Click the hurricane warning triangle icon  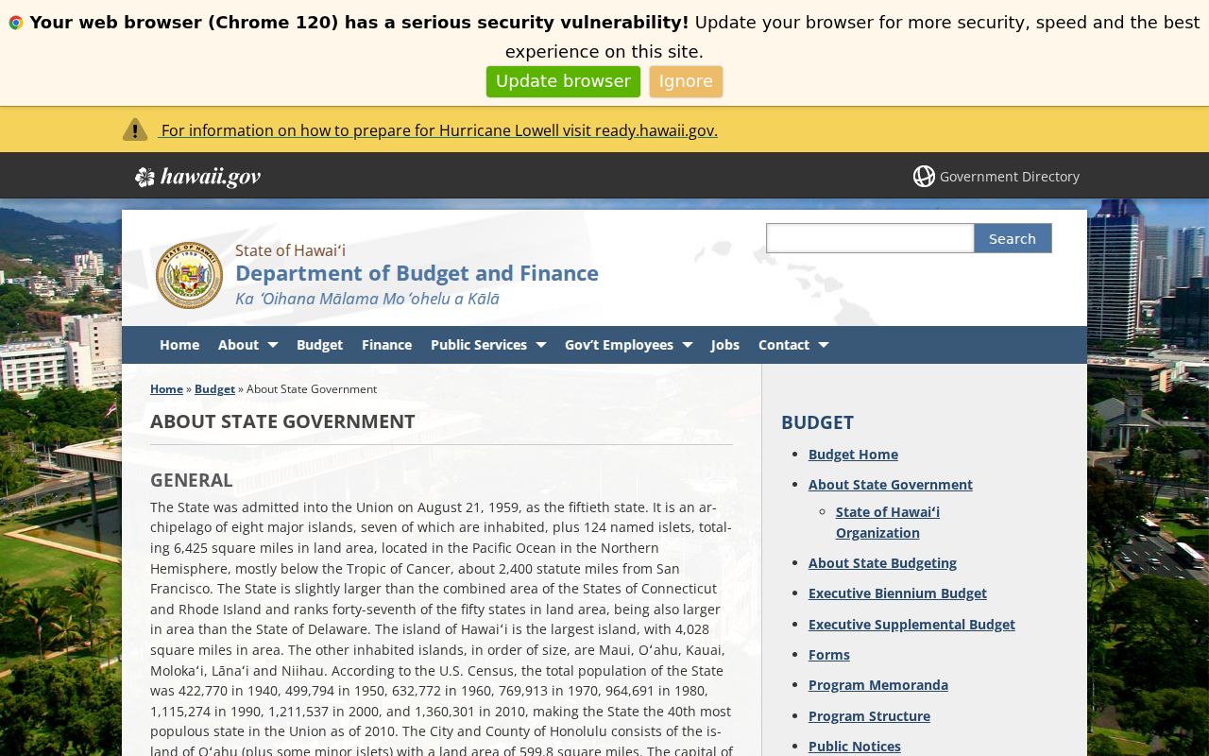click(135, 129)
